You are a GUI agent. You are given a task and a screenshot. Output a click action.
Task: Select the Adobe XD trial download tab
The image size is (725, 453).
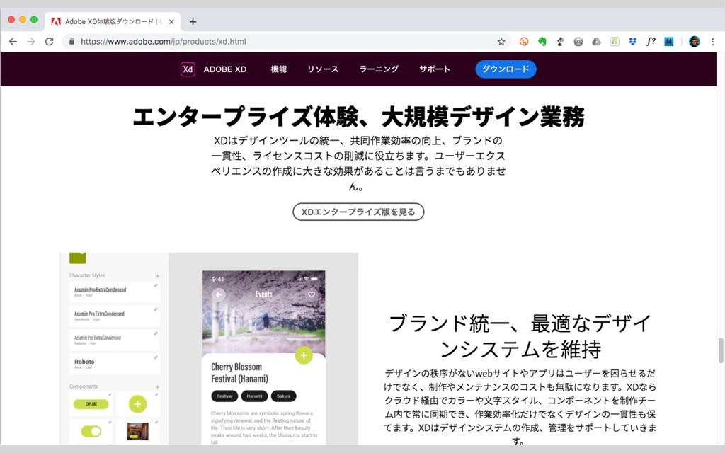click(x=113, y=22)
